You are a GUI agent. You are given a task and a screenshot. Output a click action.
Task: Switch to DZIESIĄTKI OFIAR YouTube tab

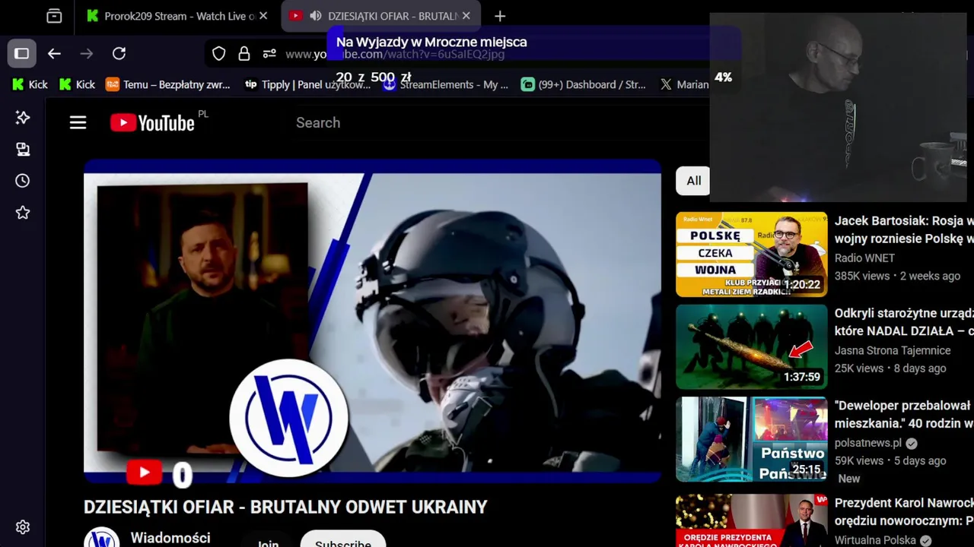pos(380,16)
